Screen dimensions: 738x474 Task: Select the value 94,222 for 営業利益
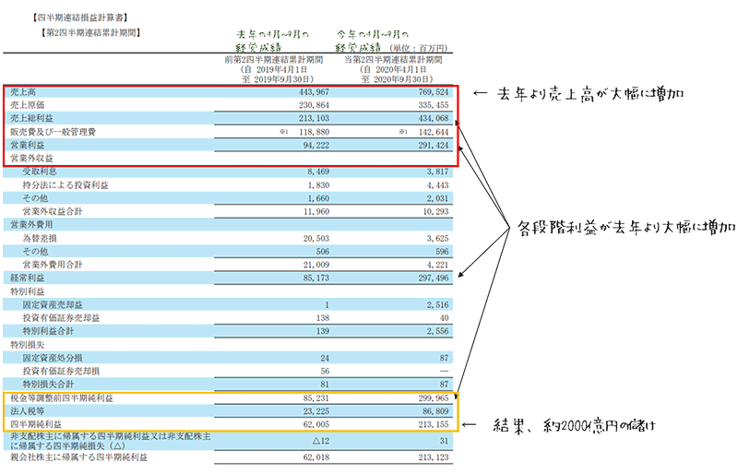point(316,145)
